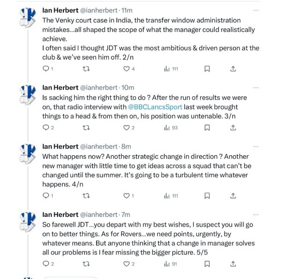This screenshot has width=295, height=279.
Task: Share the 5/5 farewell tweet
Action: point(233,264)
